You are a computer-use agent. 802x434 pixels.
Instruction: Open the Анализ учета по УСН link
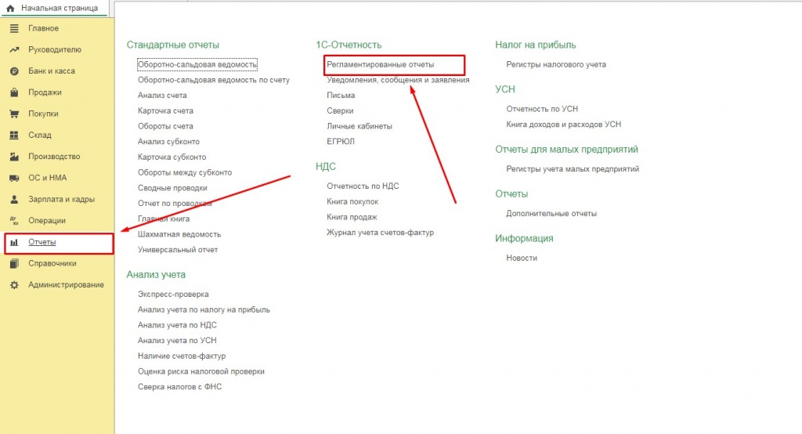[x=177, y=340]
